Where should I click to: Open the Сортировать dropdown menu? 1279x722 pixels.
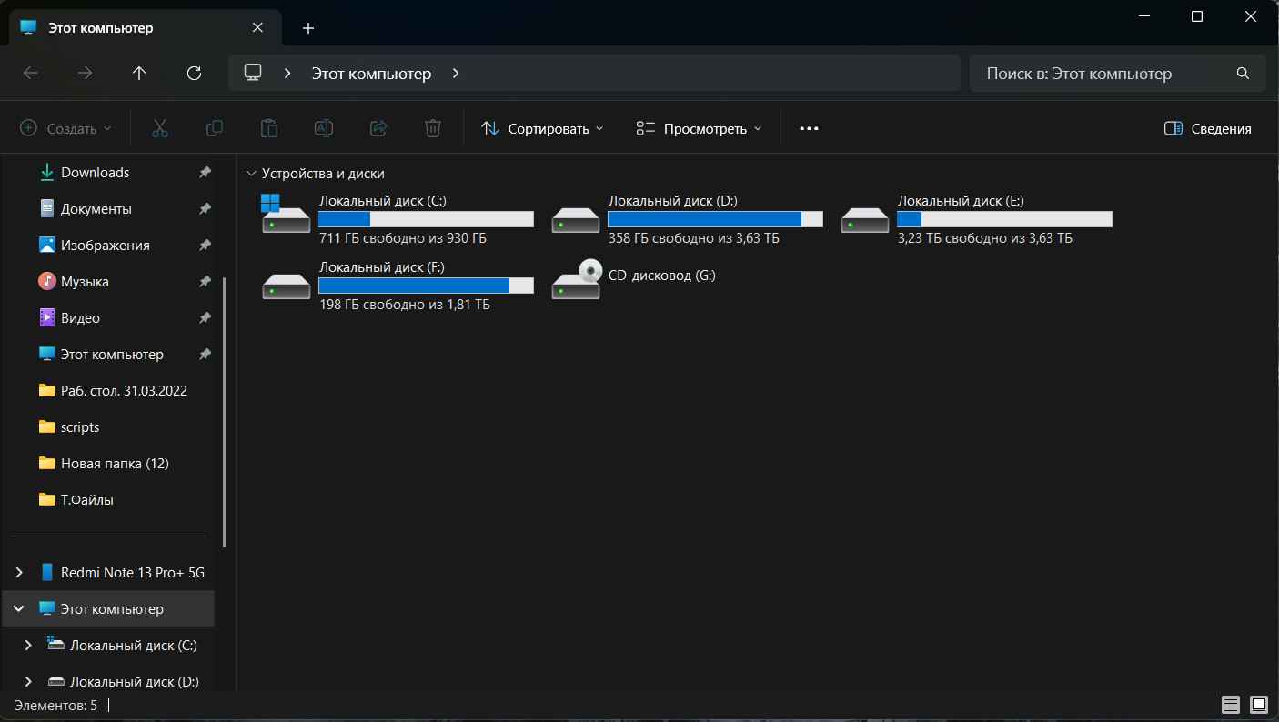542,128
